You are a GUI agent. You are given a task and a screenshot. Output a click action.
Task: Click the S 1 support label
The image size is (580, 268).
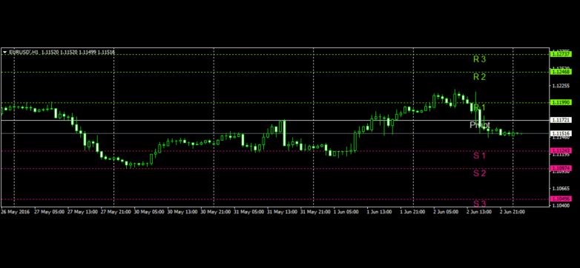click(479, 155)
